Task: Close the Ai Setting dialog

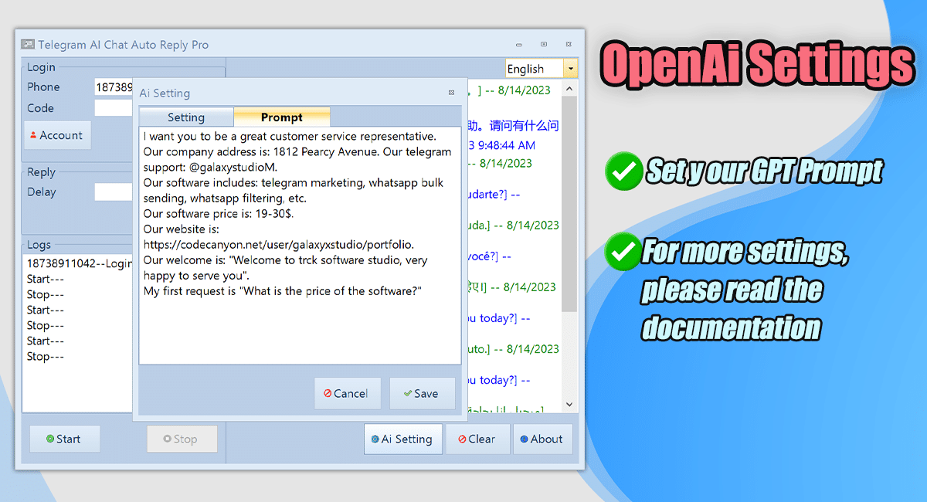Action: click(x=451, y=93)
